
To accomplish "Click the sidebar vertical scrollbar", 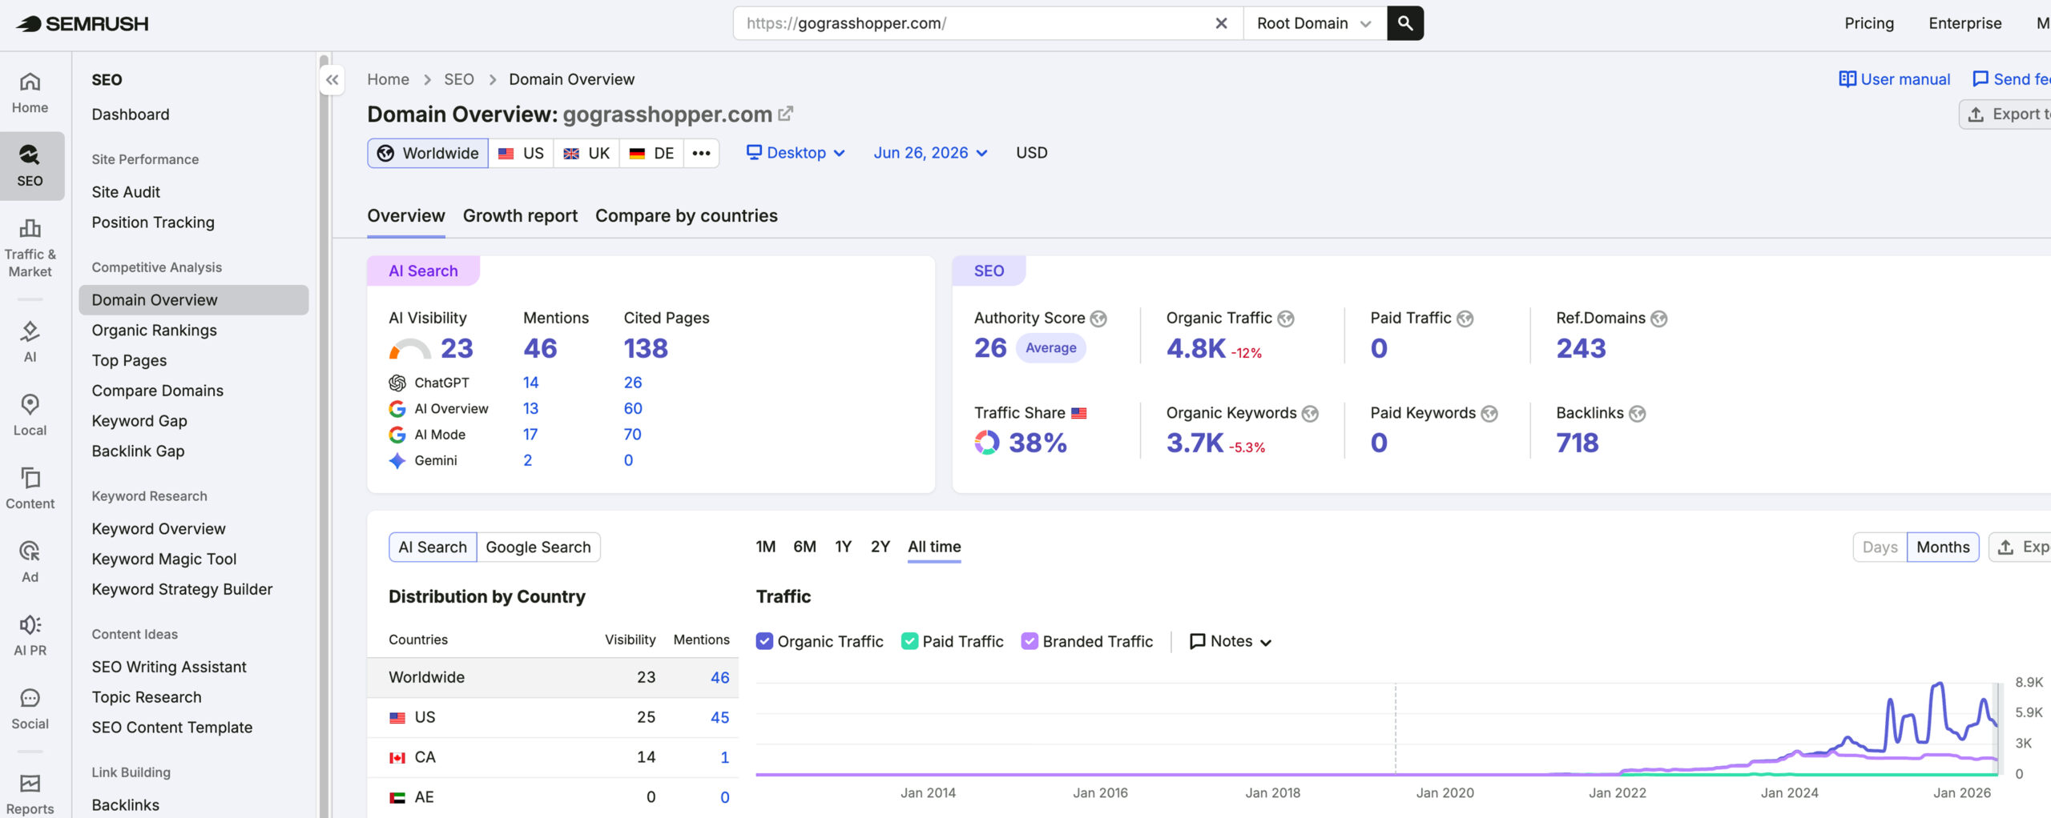I will tap(324, 435).
